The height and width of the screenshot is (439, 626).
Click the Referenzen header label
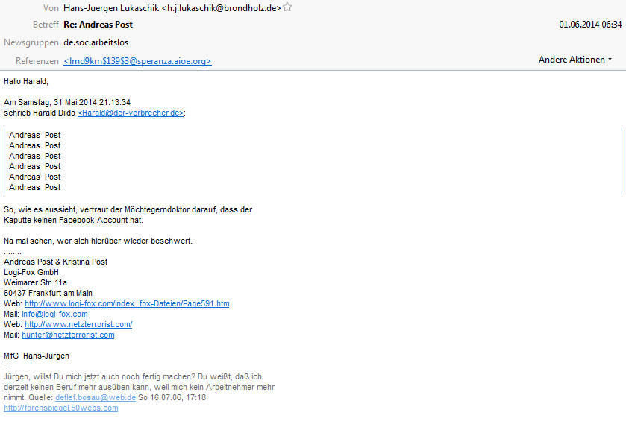pos(37,61)
